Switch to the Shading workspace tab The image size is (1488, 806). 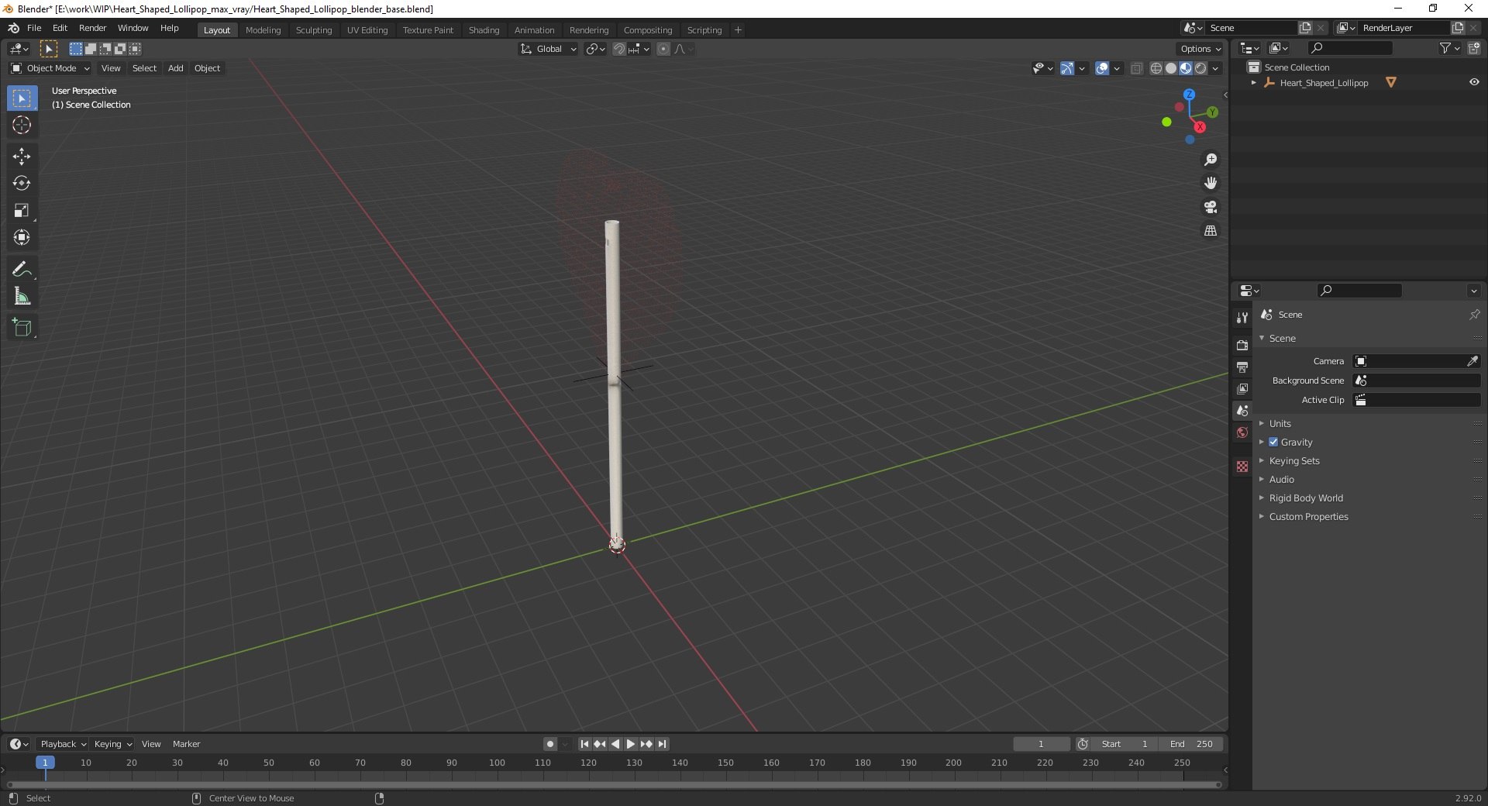[x=484, y=30]
